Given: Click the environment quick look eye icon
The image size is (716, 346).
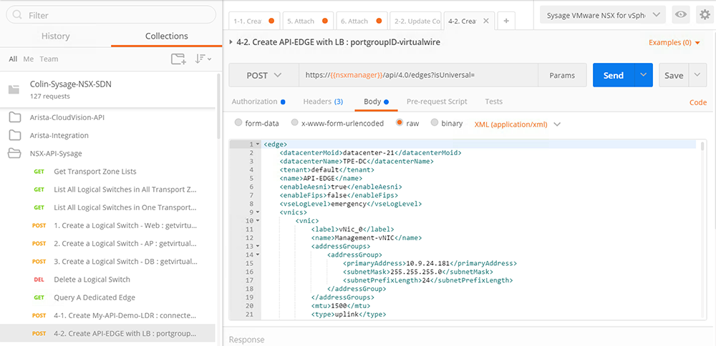Looking at the screenshot, I should tap(681, 14).
